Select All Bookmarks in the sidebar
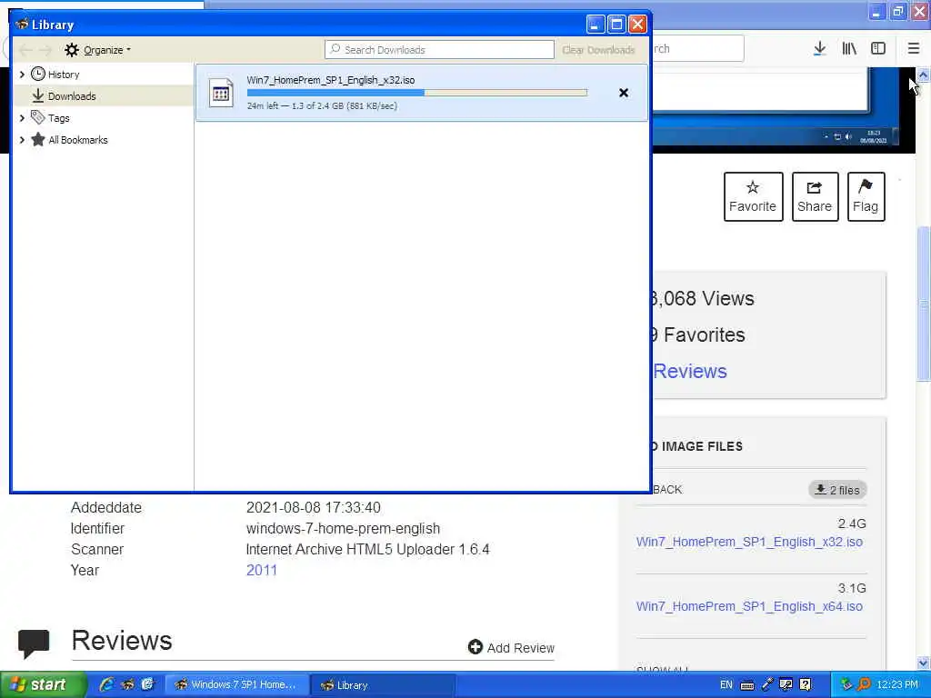This screenshot has height=698, width=931. (x=78, y=140)
